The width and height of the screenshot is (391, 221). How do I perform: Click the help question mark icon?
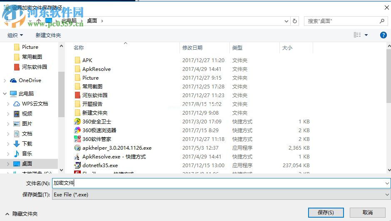pos(384,35)
